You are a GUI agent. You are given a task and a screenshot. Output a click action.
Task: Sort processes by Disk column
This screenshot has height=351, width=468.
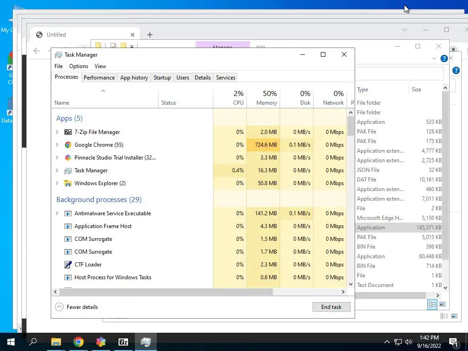(297, 98)
